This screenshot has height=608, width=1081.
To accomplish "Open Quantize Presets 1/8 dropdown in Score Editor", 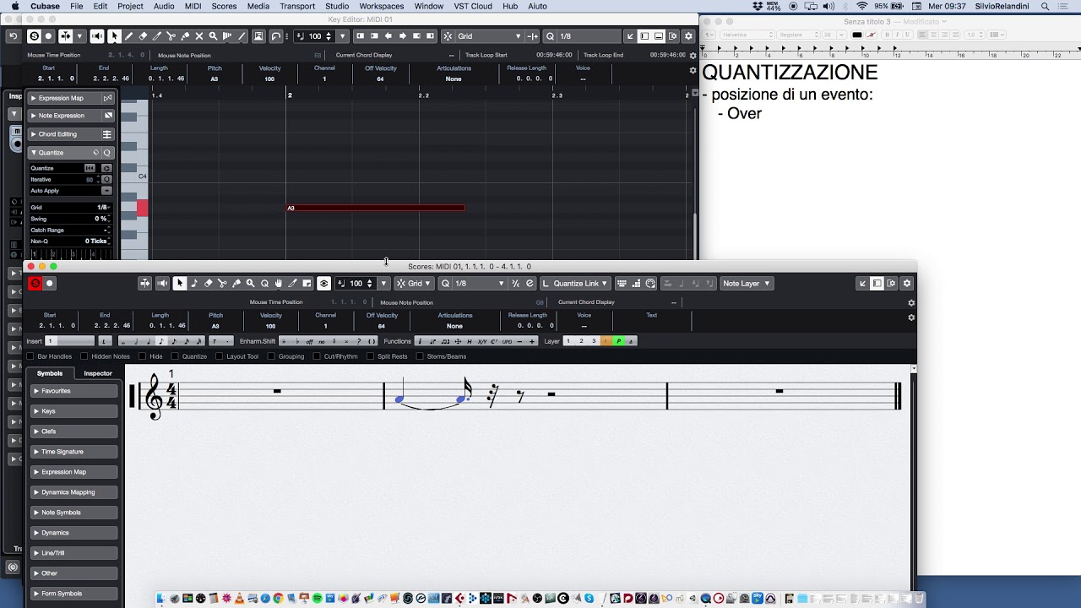I will pos(479,284).
